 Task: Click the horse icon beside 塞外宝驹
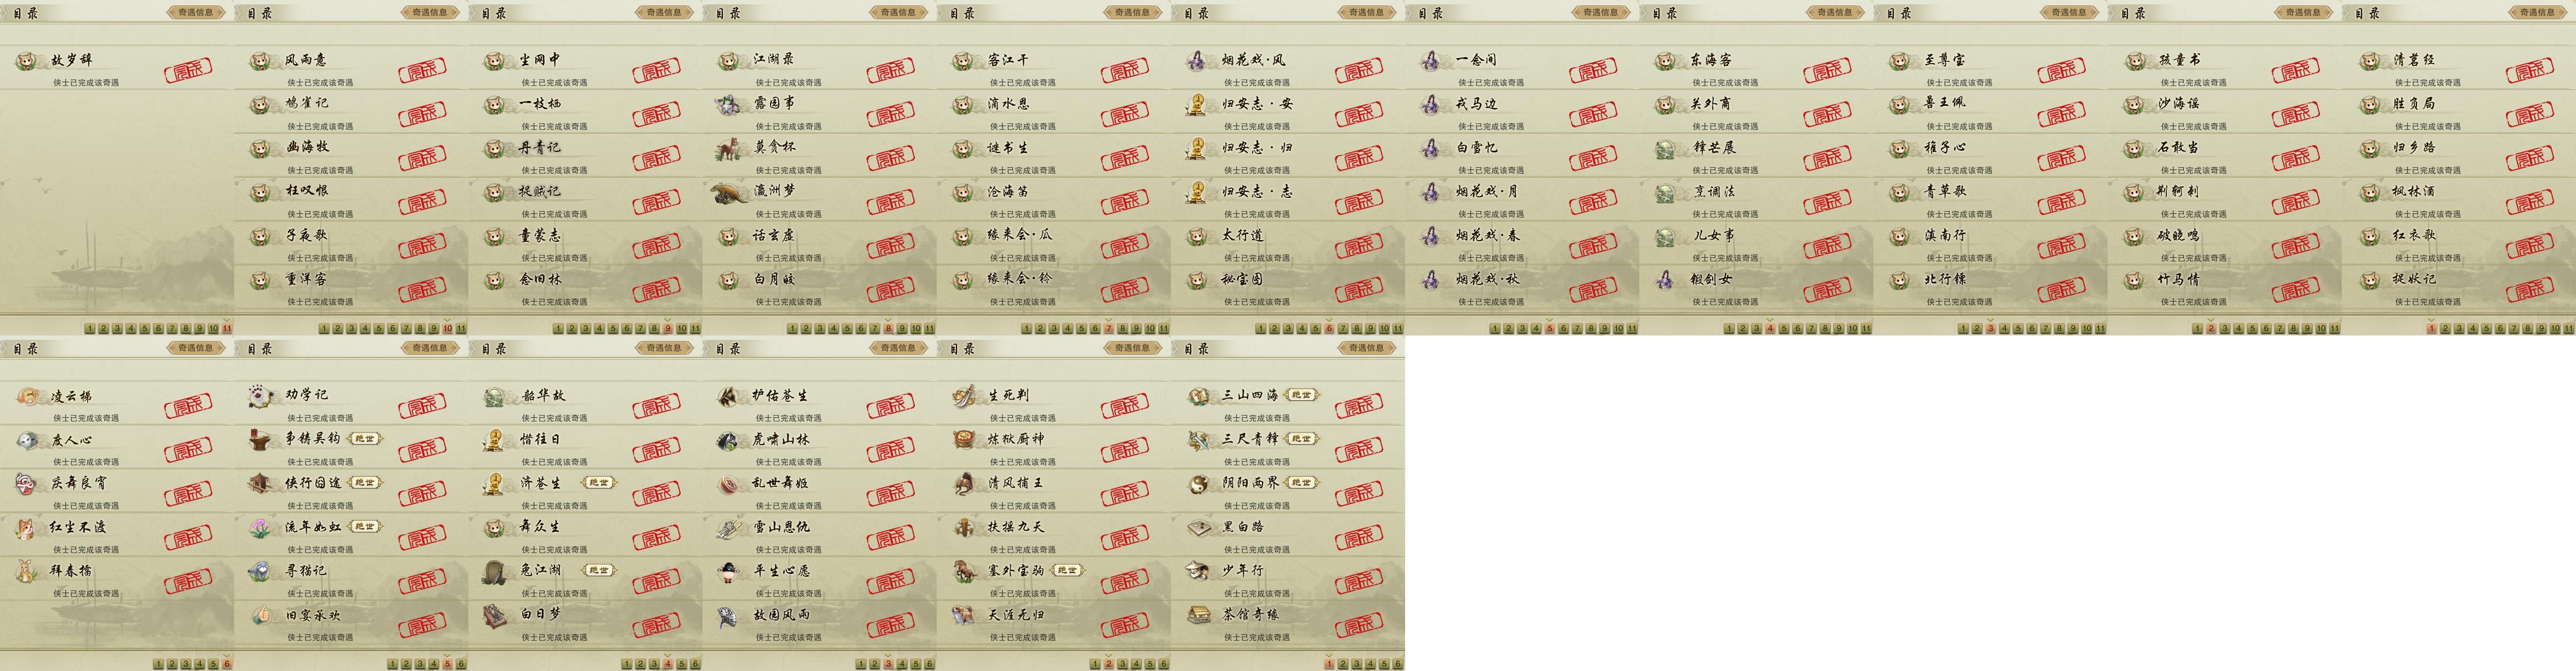click(x=964, y=571)
